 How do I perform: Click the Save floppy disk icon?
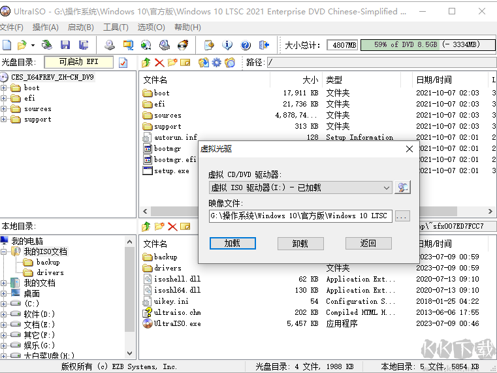click(x=65, y=45)
